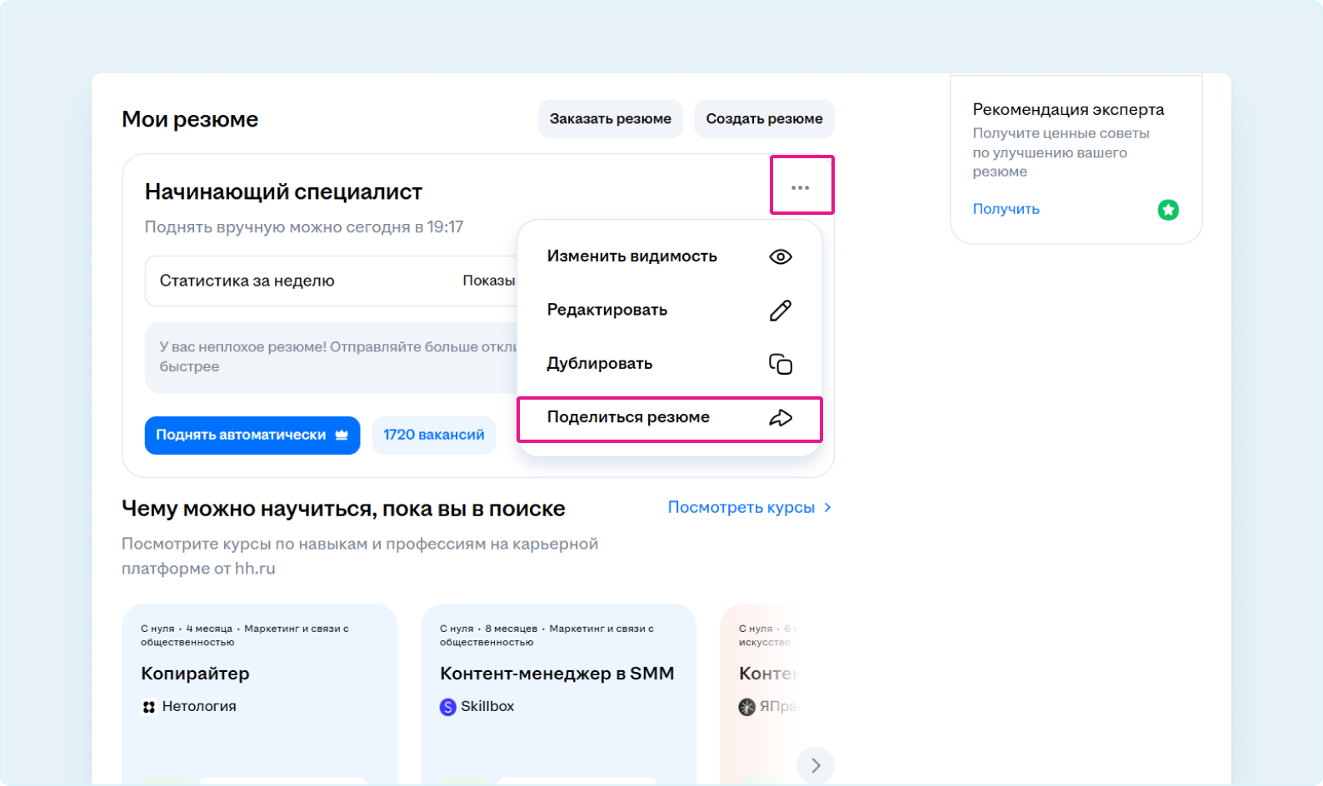Open the '1720 вакансий' link
1323x786 pixels.
(x=433, y=435)
